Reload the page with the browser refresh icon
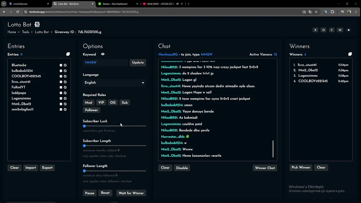The image size is (361, 203). click(17, 12)
